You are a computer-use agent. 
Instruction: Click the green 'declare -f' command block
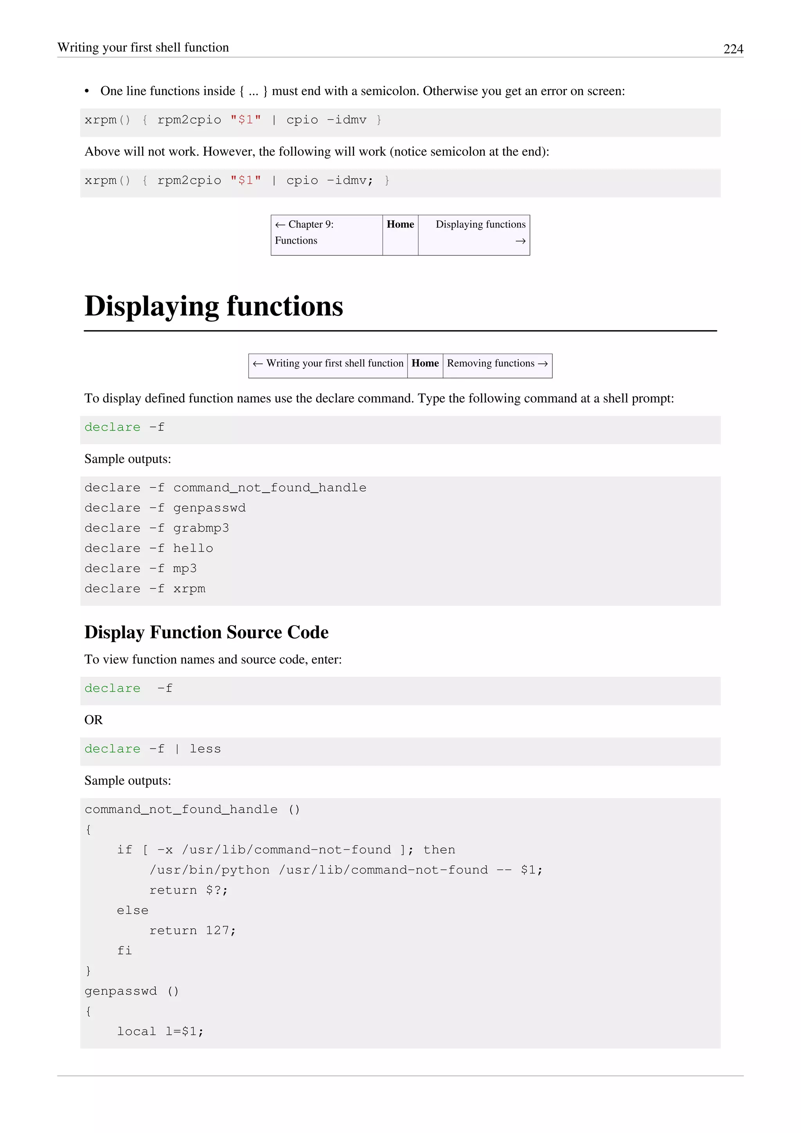click(124, 427)
